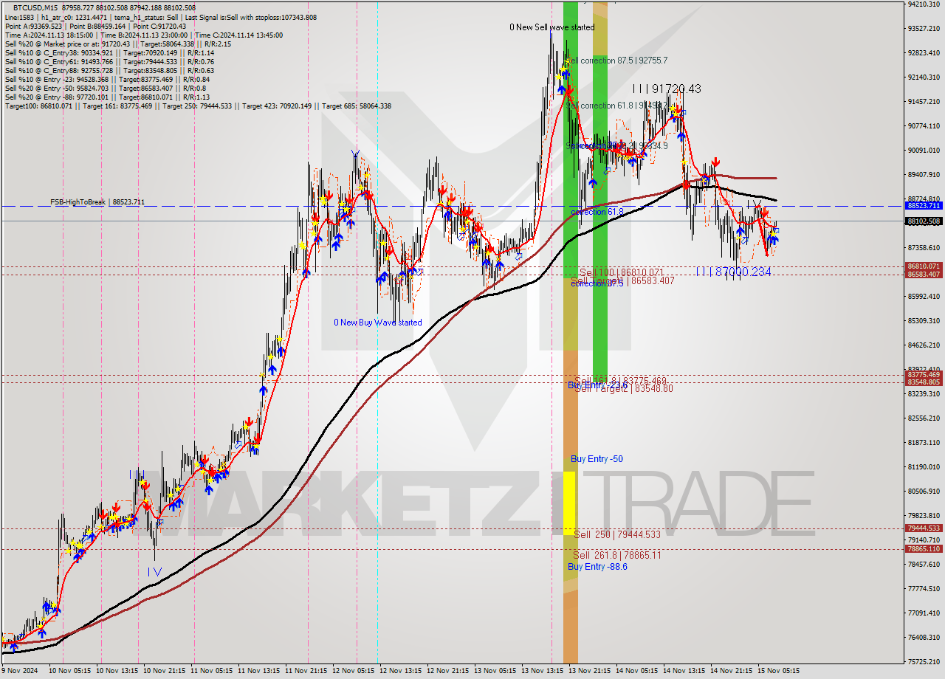Image resolution: width=945 pixels, height=679 pixels.
Task: Click the 'Sell 161.8 | 83775.469' label
Action: (x=620, y=381)
